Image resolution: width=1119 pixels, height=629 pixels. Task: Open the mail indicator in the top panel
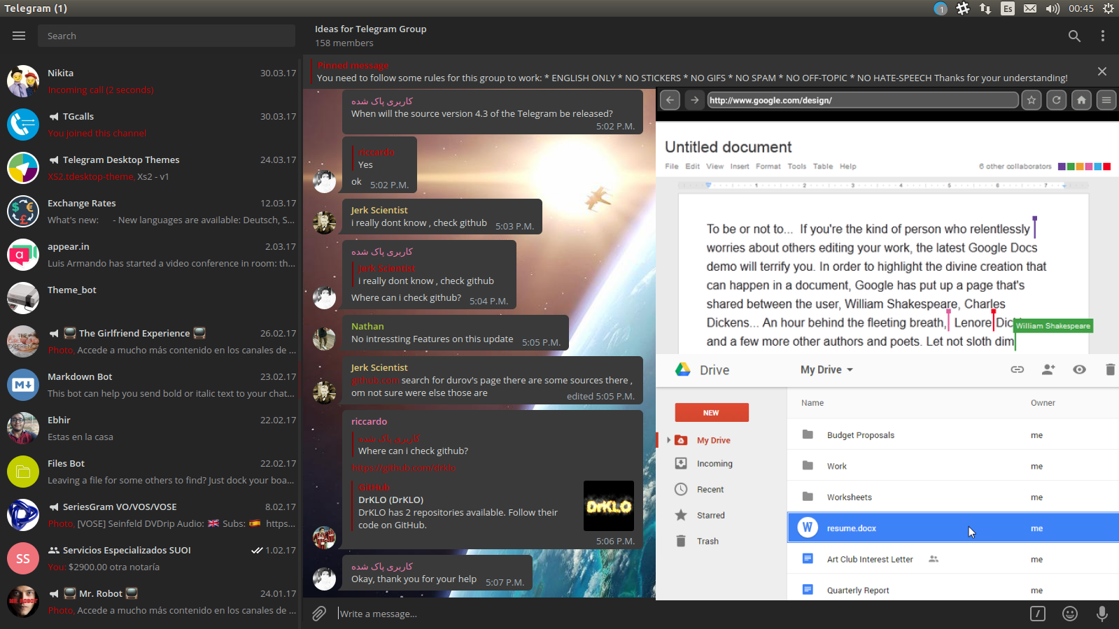pyautogui.click(x=1030, y=8)
